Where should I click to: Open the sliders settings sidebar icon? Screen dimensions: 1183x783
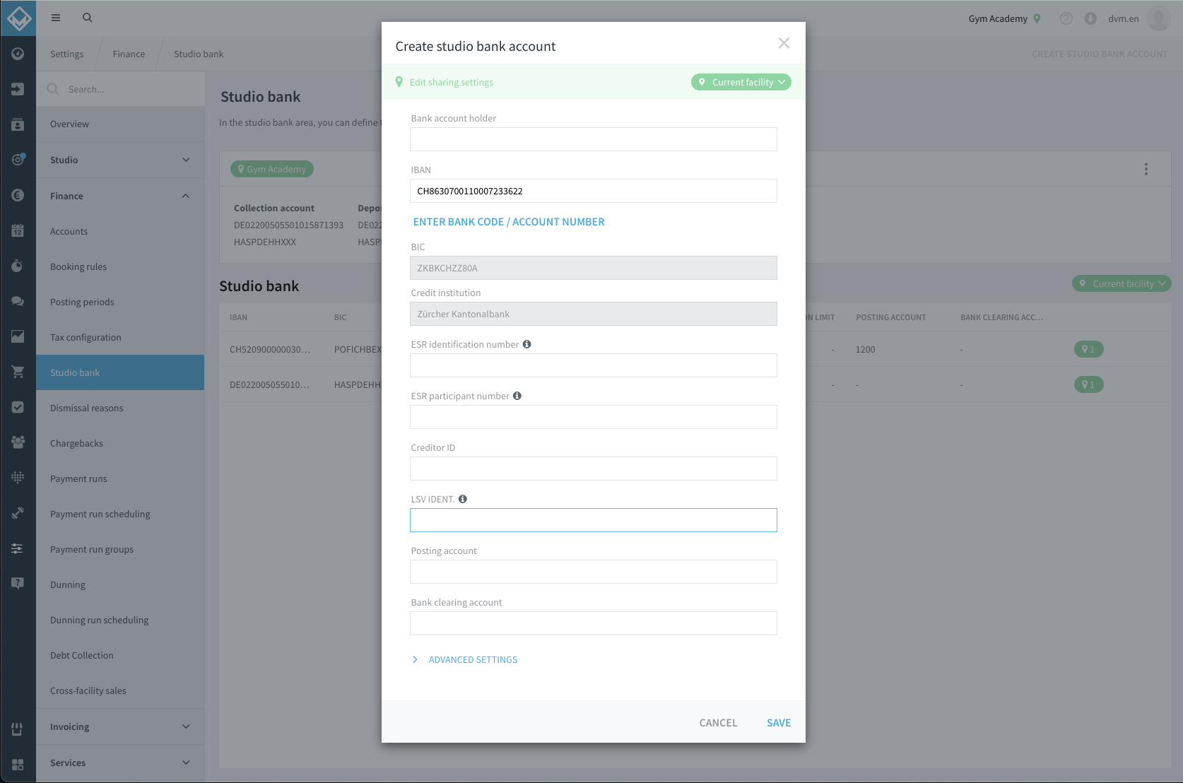pos(18,548)
